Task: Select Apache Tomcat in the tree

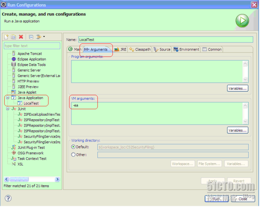Action: point(29,54)
